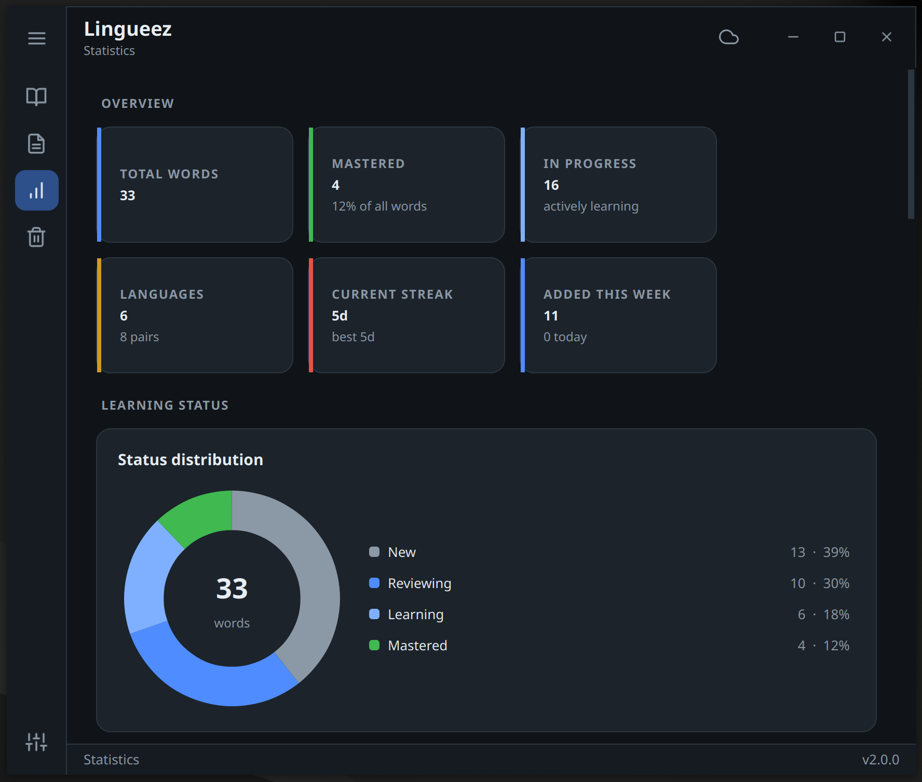Click the '10 · 30%' value
This screenshot has height=782, width=922.
click(820, 583)
